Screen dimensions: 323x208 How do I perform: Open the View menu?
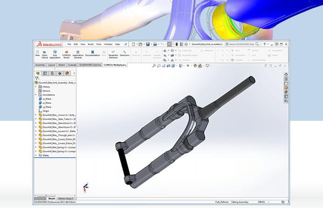[83, 44]
